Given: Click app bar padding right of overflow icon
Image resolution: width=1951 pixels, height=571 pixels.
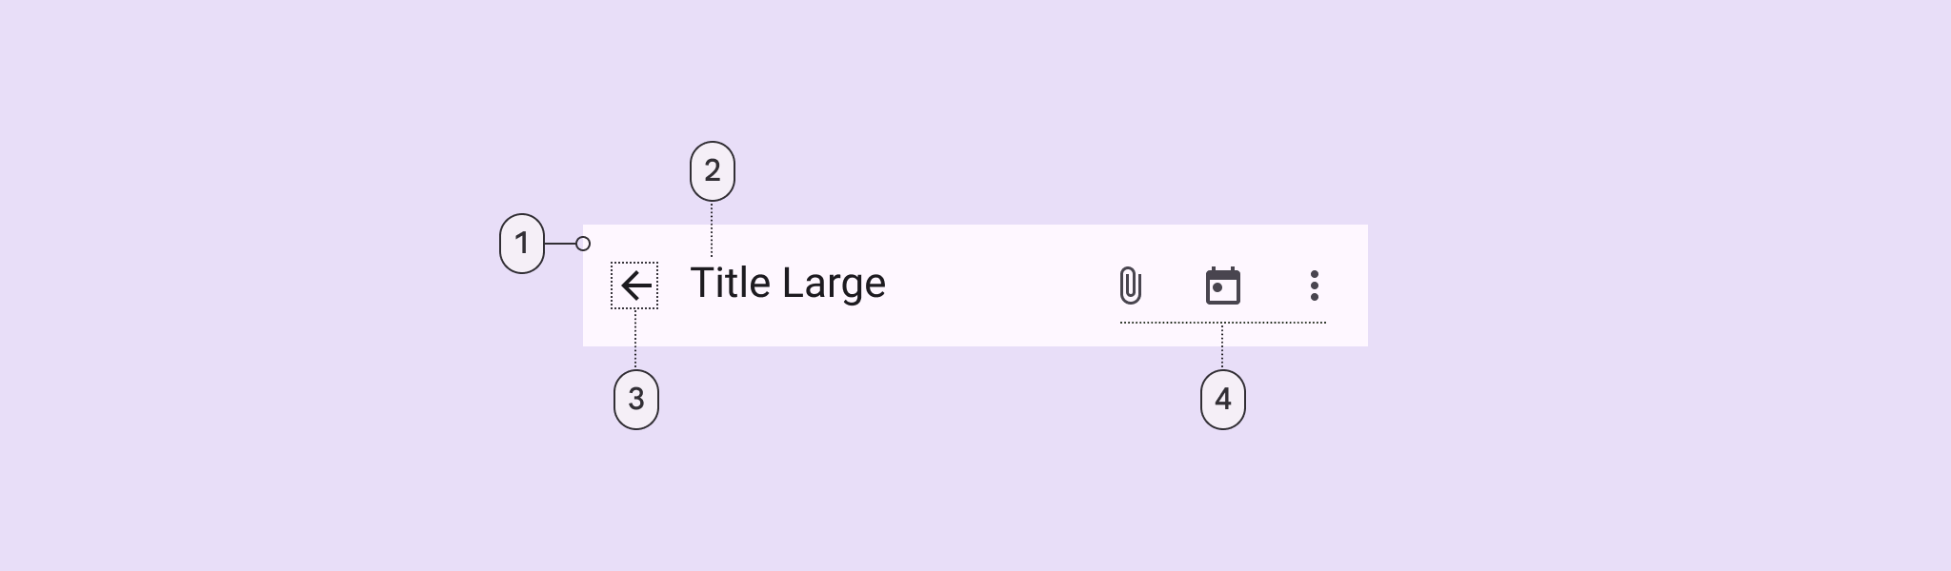Looking at the screenshot, I should coord(1349,285).
